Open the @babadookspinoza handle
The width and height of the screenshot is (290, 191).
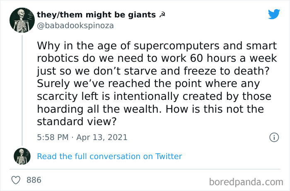click(75, 25)
